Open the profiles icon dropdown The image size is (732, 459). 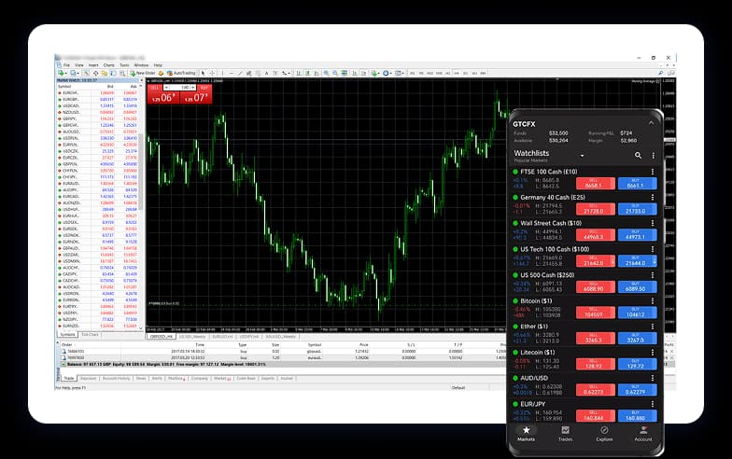pos(78,73)
